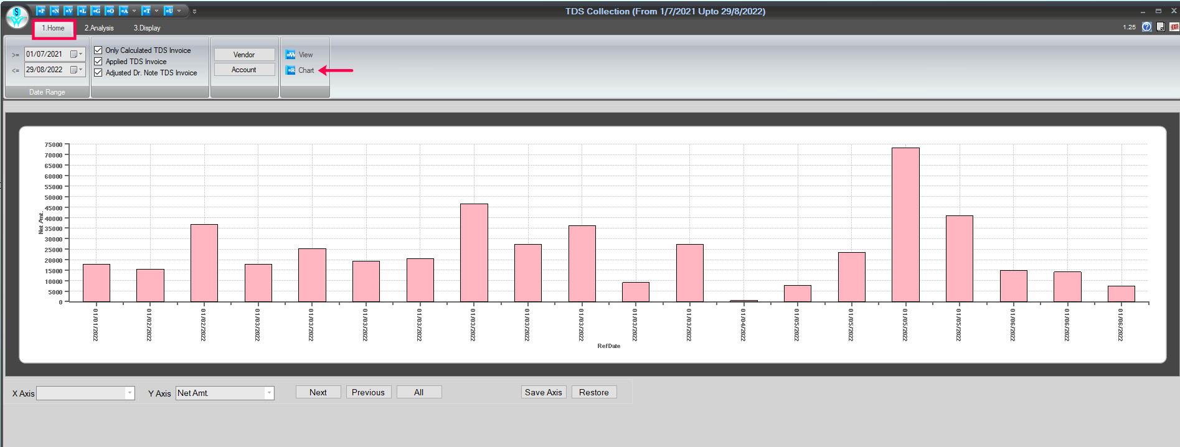This screenshot has width=1180, height=447.
Task: Click the 'L' quick access toolbar icon
Action: 82,11
